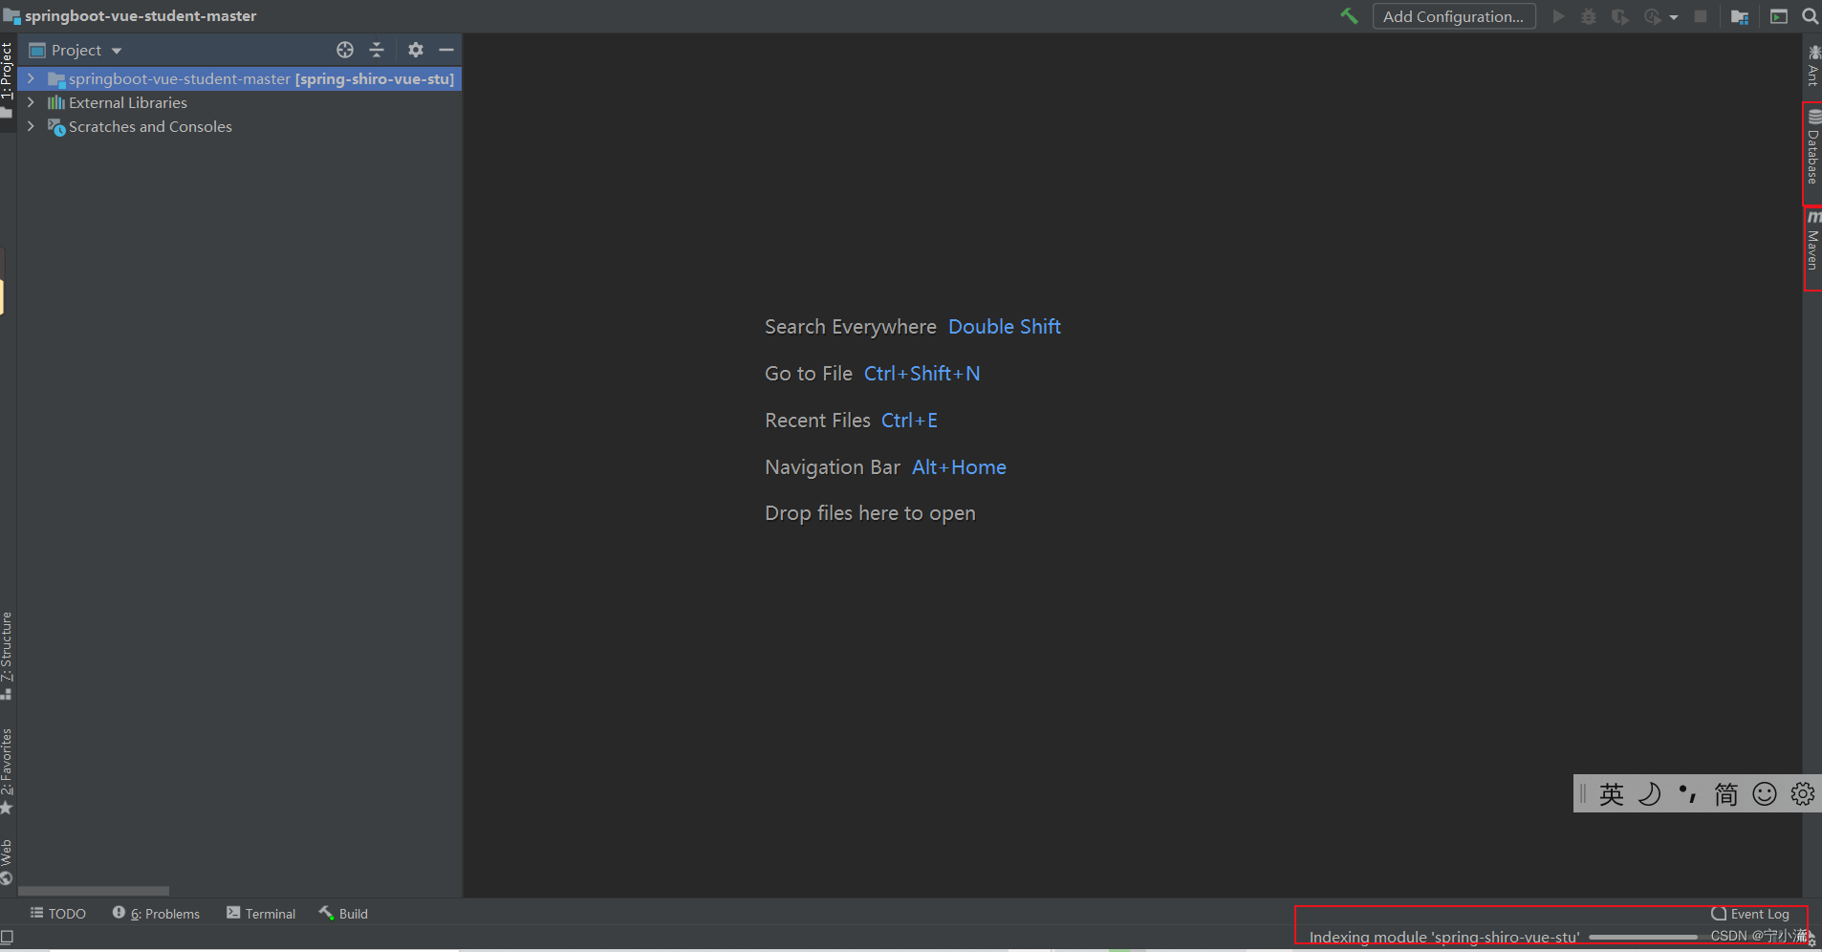Click the green Build Project hammer icon
The height and width of the screenshot is (952, 1822).
point(1349,16)
